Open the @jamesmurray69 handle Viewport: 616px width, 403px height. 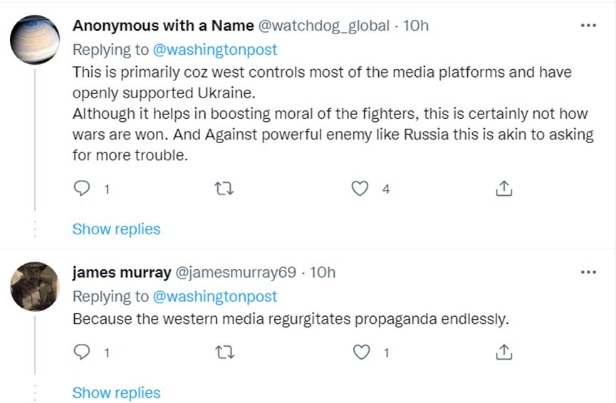[236, 272]
